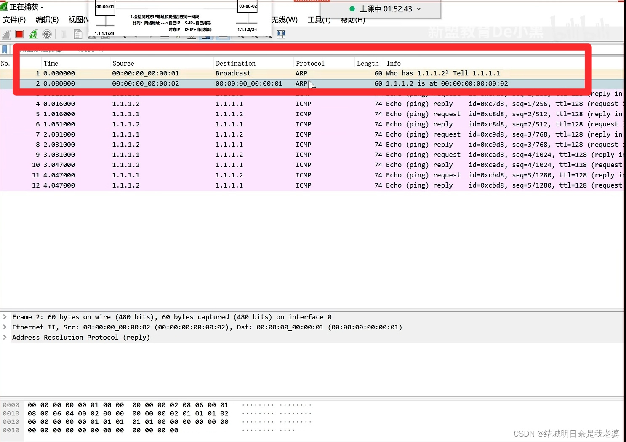Image resolution: width=626 pixels, height=442 pixels.
Task: Open the 视图 menu
Action: point(78,20)
